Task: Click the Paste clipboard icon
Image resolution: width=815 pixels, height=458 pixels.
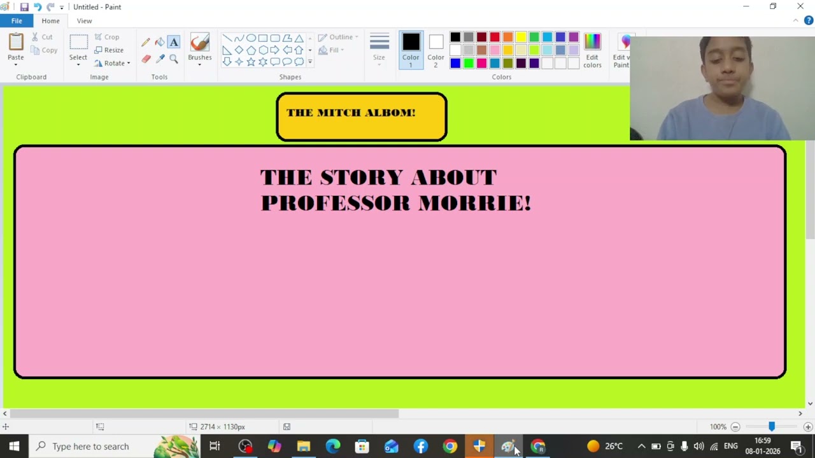Action: 16,42
